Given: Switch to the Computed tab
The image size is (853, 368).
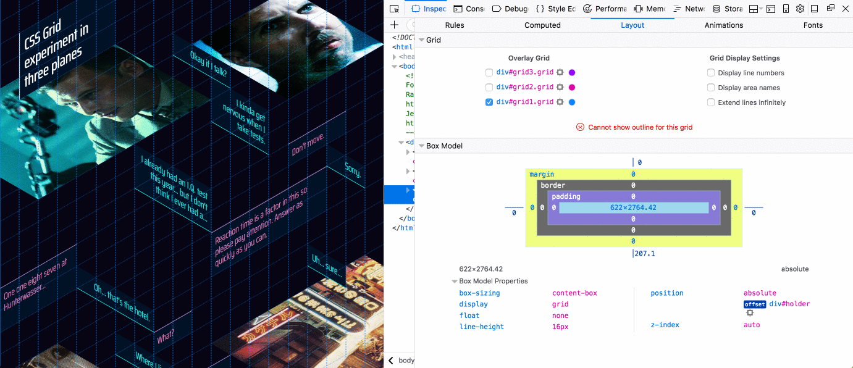Looking at the screenshot, I should (x=542, y=25).
